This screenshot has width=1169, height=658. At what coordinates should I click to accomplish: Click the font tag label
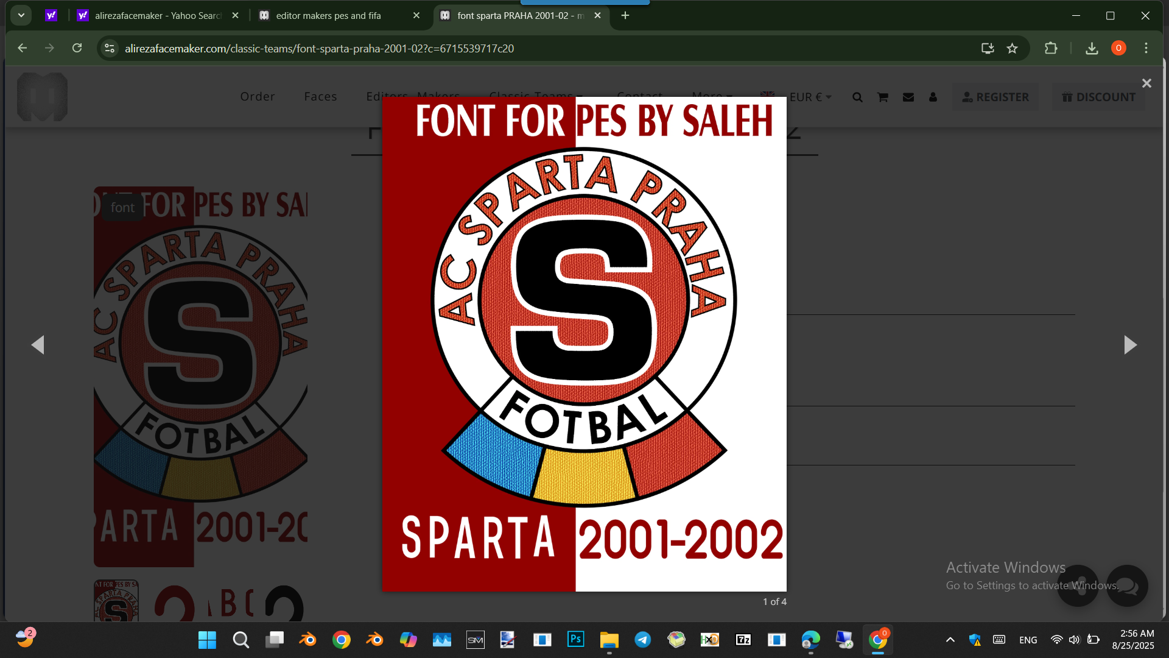click(x=122, y=208)
